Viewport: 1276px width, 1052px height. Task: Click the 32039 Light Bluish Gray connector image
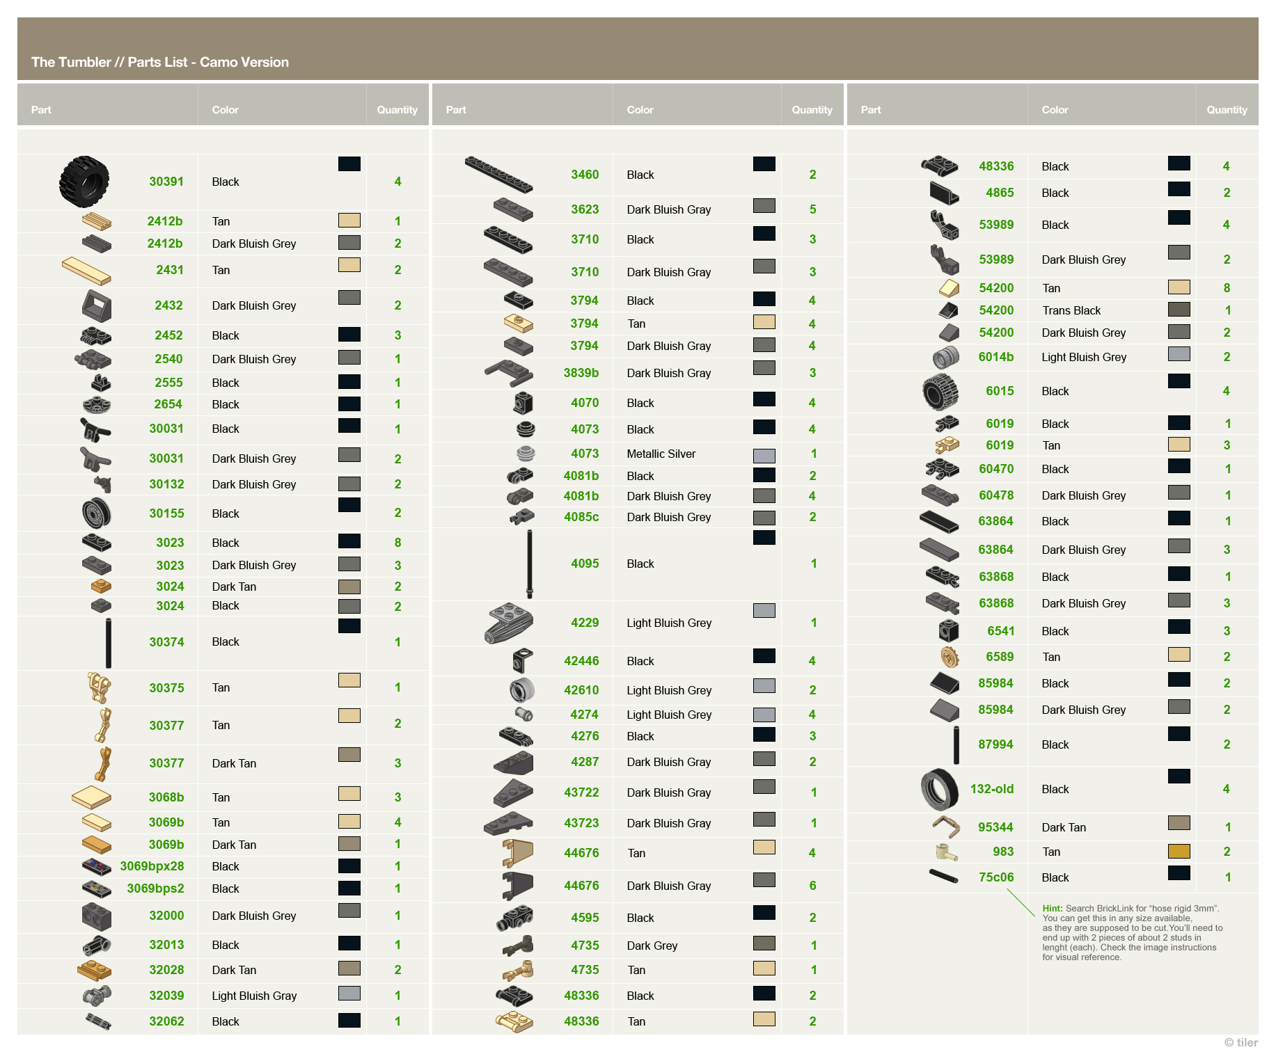click(x=97, y=996)
